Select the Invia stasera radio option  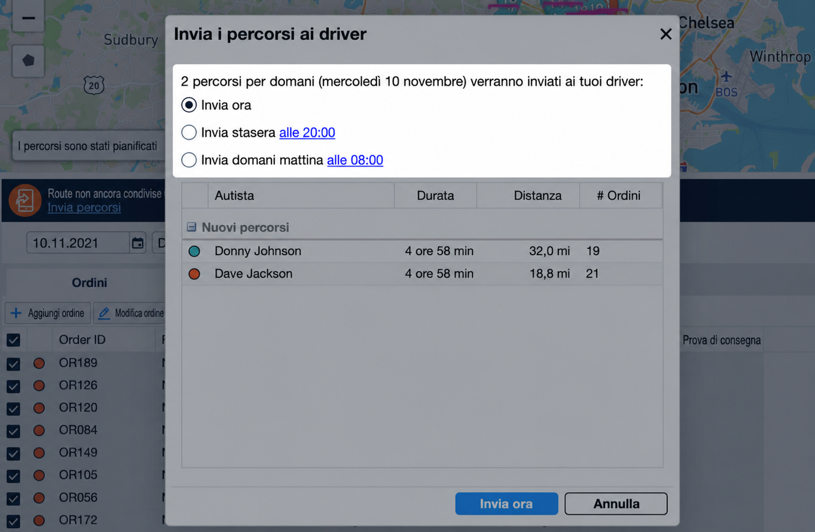[x=189, y=132]
